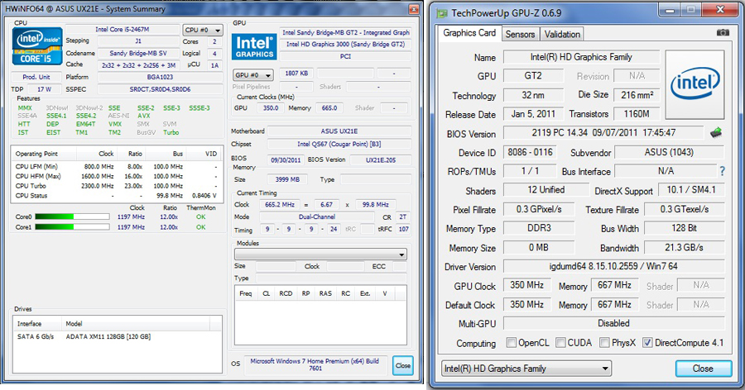Toggle the CUDA checkbox
Image resolution: width=745 pixels, height=390 pixels.
tap(560, 343)
